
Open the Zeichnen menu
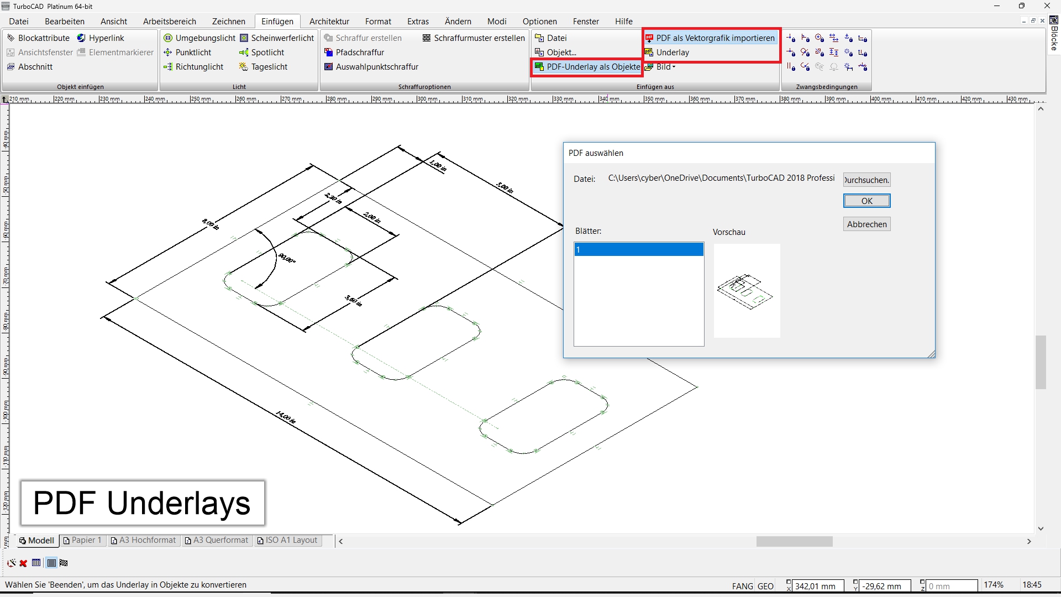click(x=229, y=22)
